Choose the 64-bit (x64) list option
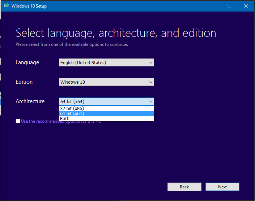Image resolution: width=255 pixels, height=201 pixels. 106,113
